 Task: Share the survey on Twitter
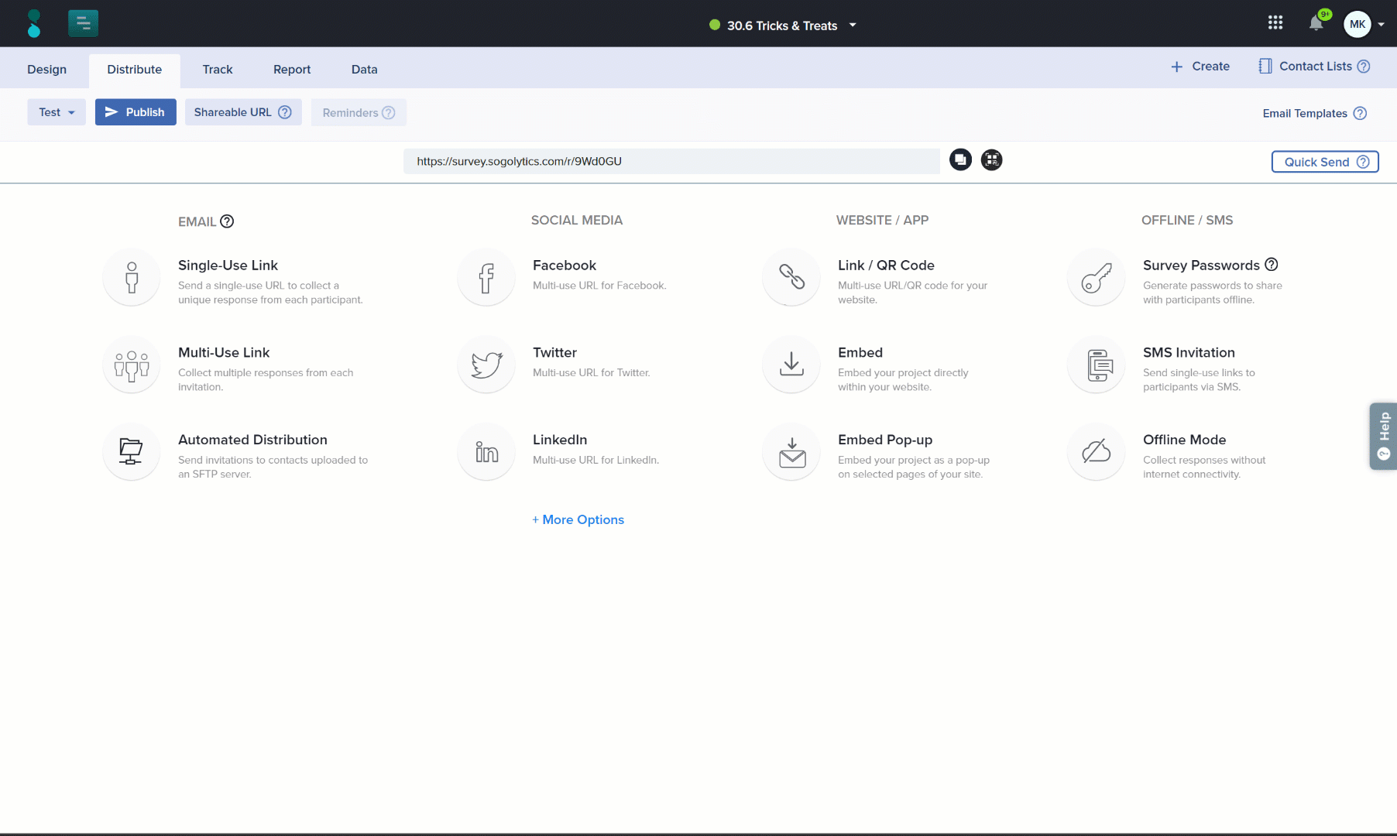[554, 352]
